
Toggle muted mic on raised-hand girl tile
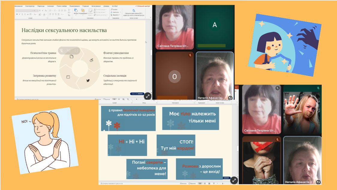tap(318, 88)
